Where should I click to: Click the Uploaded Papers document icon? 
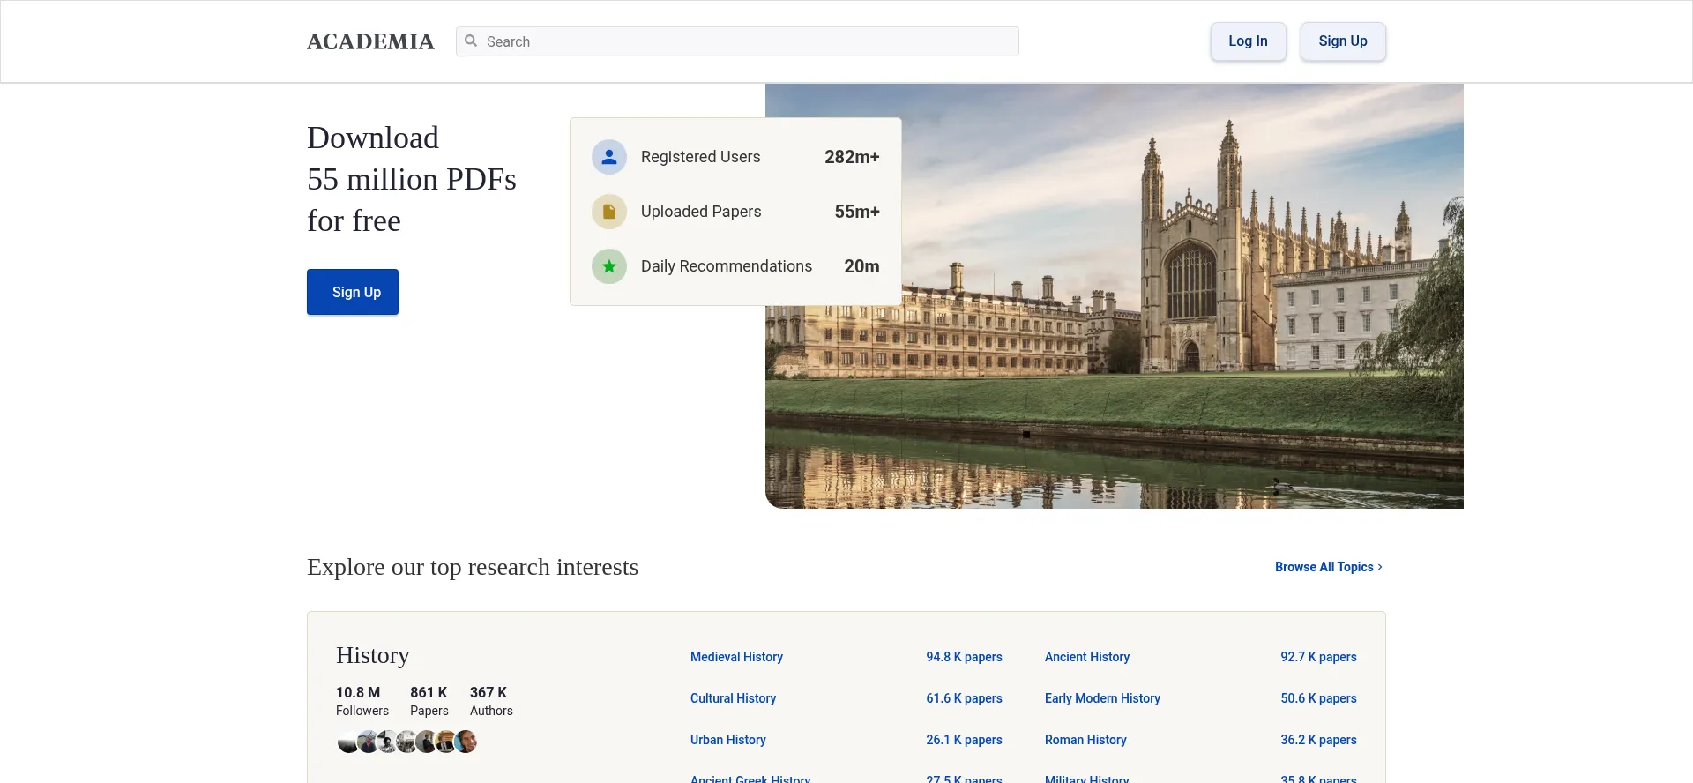pyautogui.click(x=608, y=212)
